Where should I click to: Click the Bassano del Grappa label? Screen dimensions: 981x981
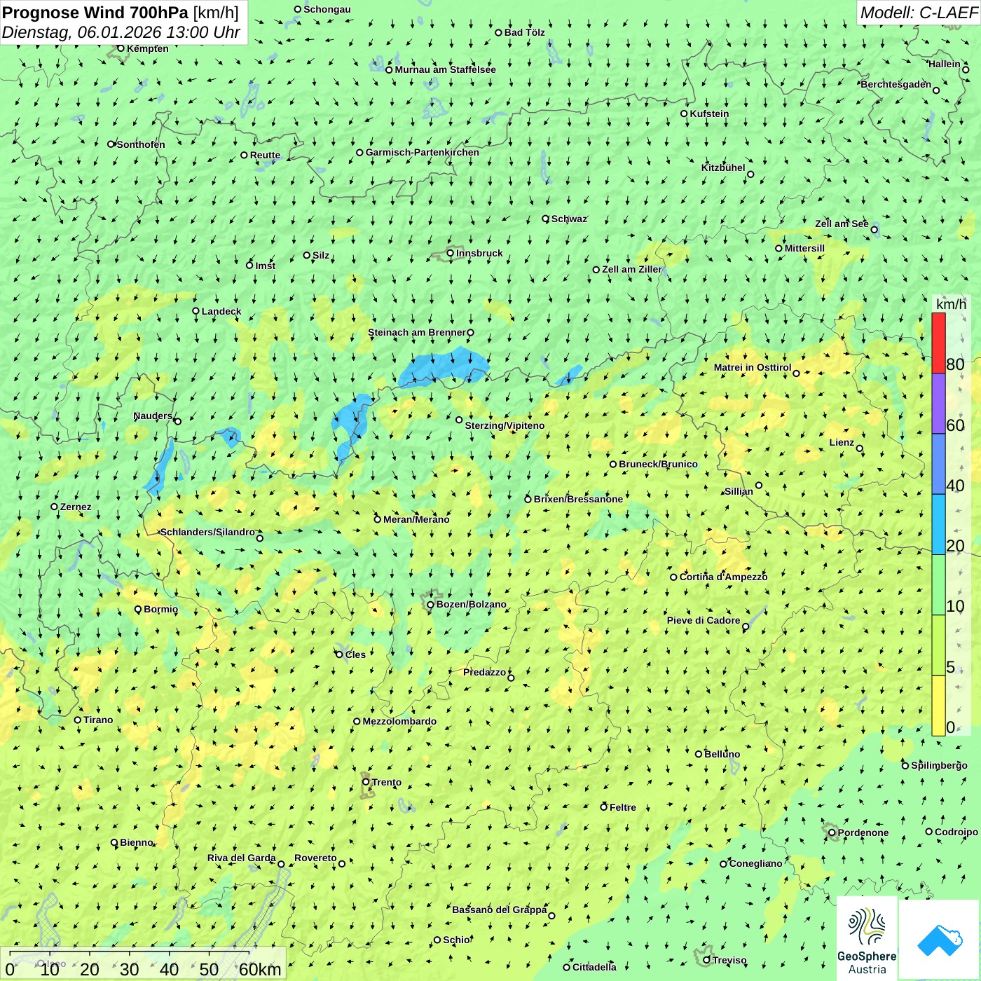coord(500,910)
